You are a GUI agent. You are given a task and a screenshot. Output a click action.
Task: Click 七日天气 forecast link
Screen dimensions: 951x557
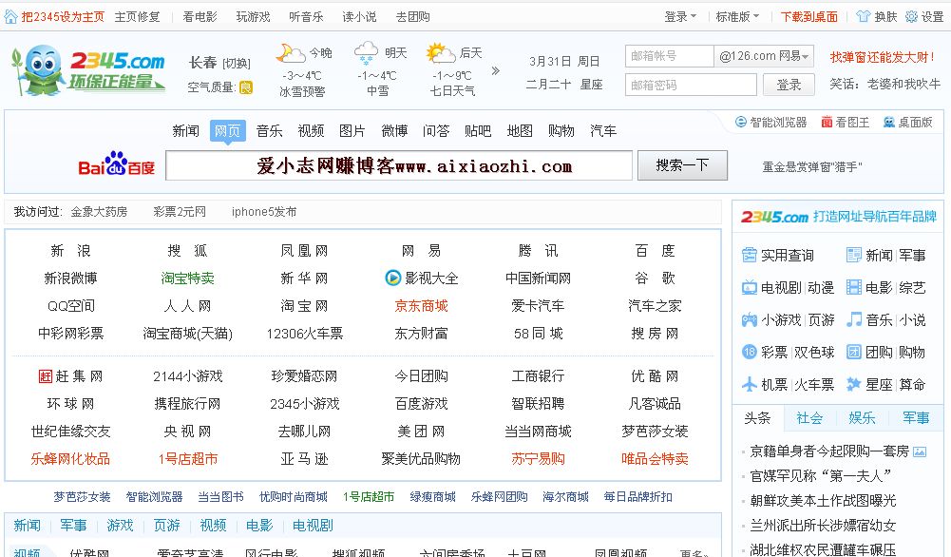pyautogui.click(x=452, y=91)
